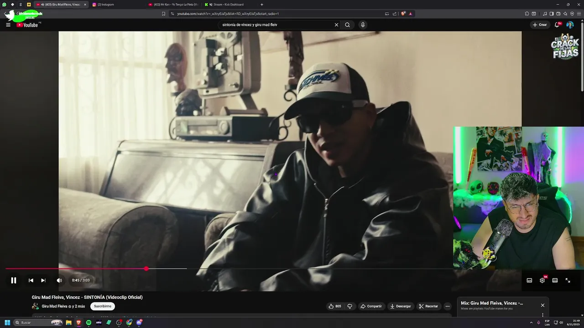Open more actions three-dot menu
Screen dimensions: 584x328
tap(447, 306)
